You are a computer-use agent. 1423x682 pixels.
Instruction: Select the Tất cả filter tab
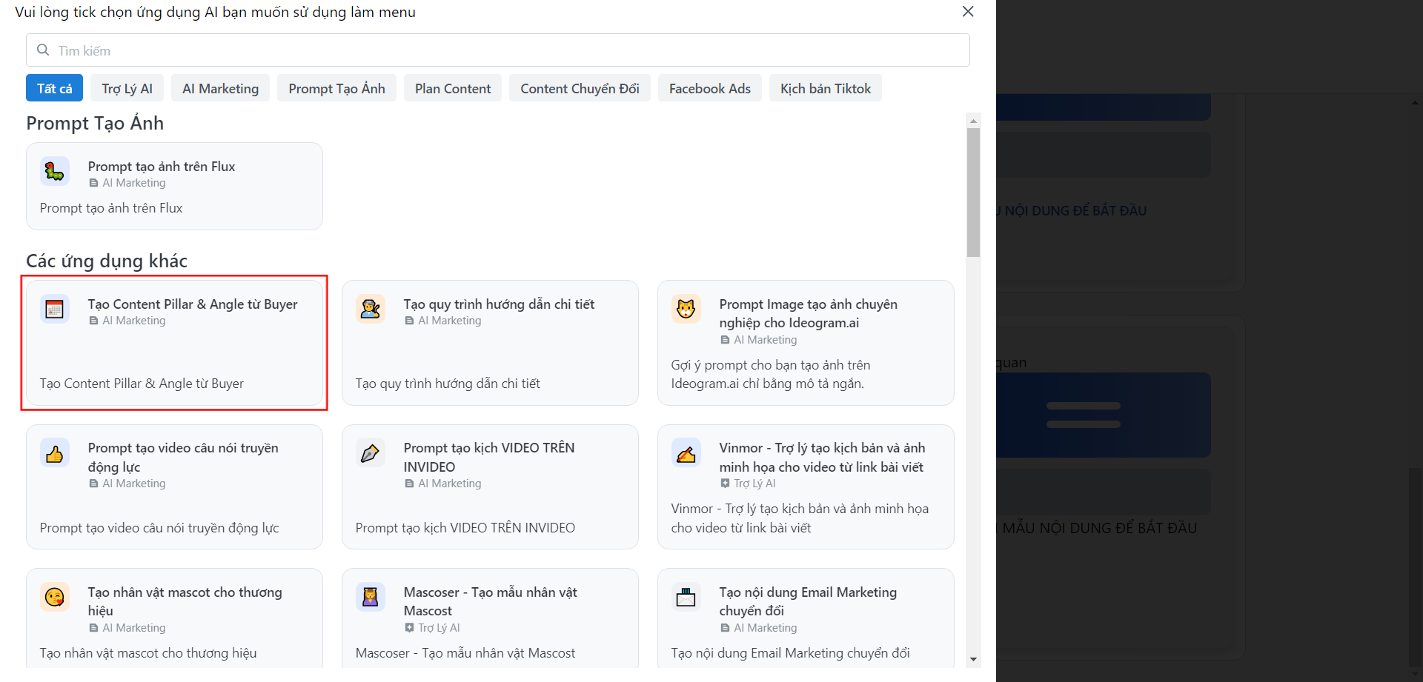[54, 88]
